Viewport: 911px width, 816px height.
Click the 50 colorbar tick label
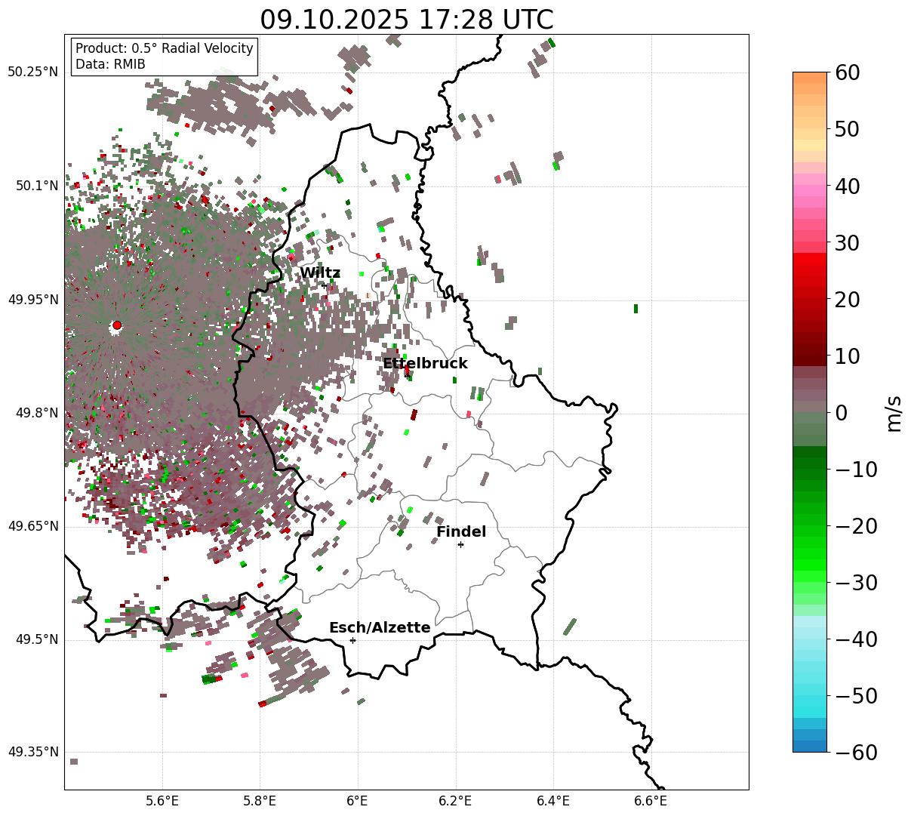848,130
